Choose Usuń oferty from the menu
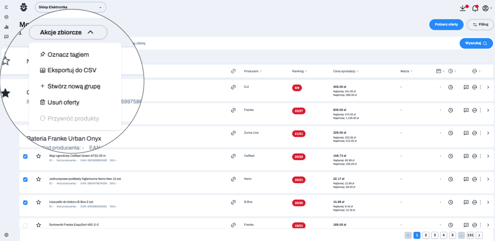The height and width of the screenshot is (241, 495). pos(63,103)
